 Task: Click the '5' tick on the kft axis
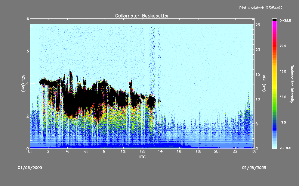point(257,124)
